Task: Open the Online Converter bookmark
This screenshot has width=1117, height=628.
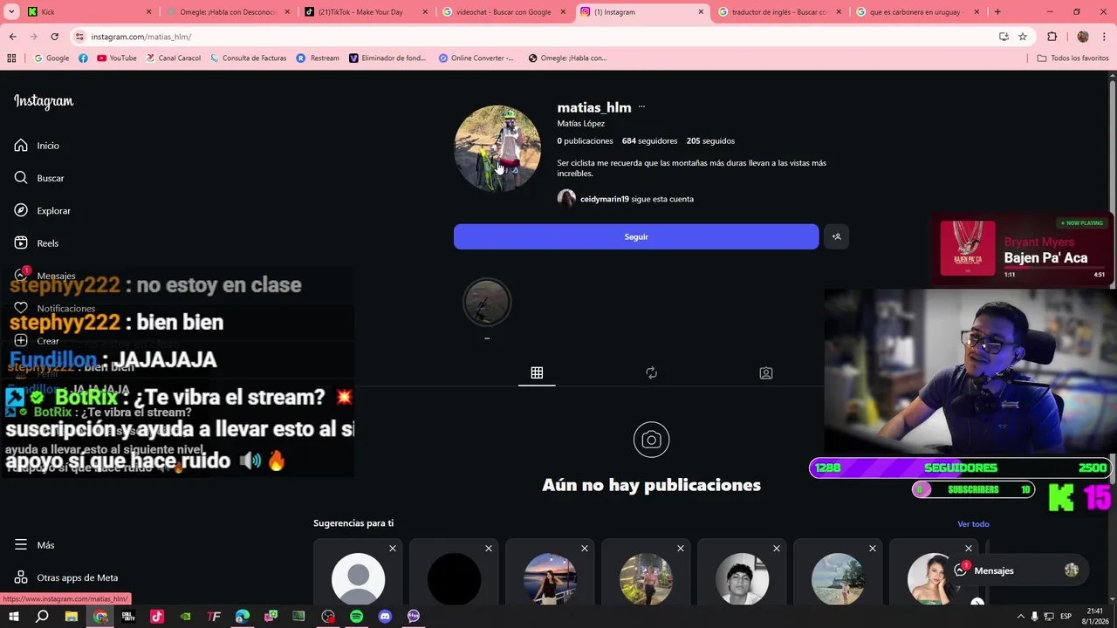Action: pyautogui.click(x=476, y=58)
